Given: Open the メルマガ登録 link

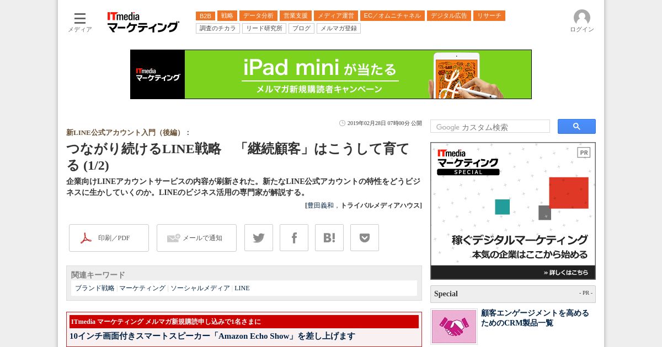Looking at the screenshot, I should pyautogui.click(x=339, y=28).
